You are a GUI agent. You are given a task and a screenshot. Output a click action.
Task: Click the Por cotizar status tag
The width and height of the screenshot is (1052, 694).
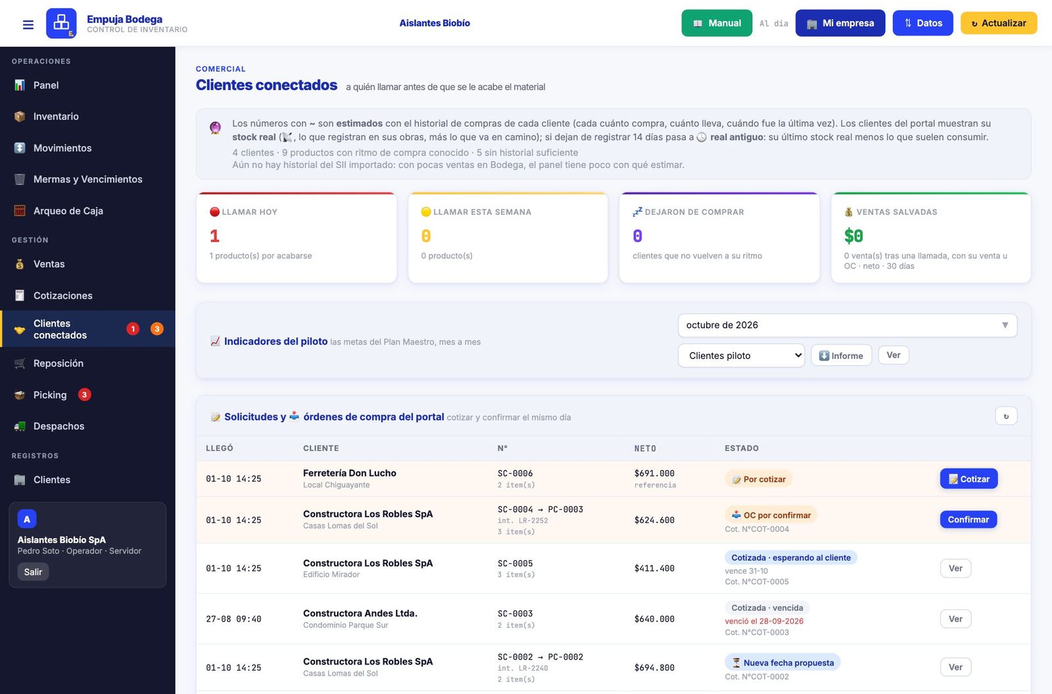(759, 479)
